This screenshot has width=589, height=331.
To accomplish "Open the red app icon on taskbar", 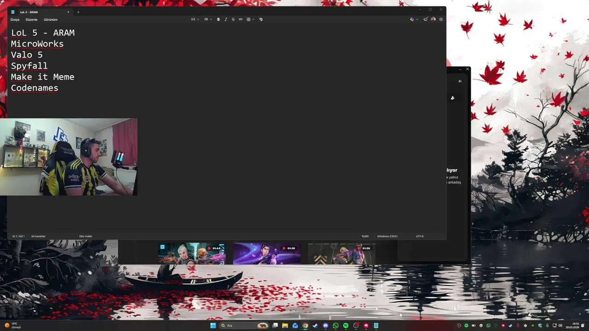I will (x=366, y=325).
